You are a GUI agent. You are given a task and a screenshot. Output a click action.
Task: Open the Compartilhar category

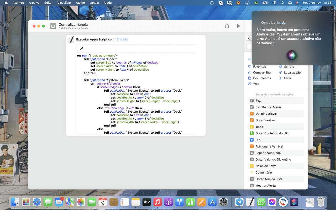pos(260,72)
